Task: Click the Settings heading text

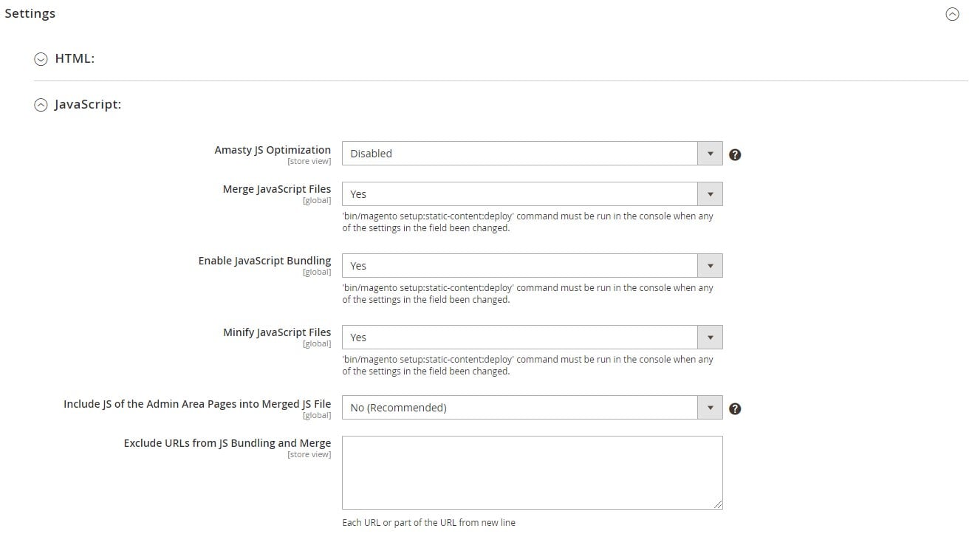Action: click(x=30, y=13)
